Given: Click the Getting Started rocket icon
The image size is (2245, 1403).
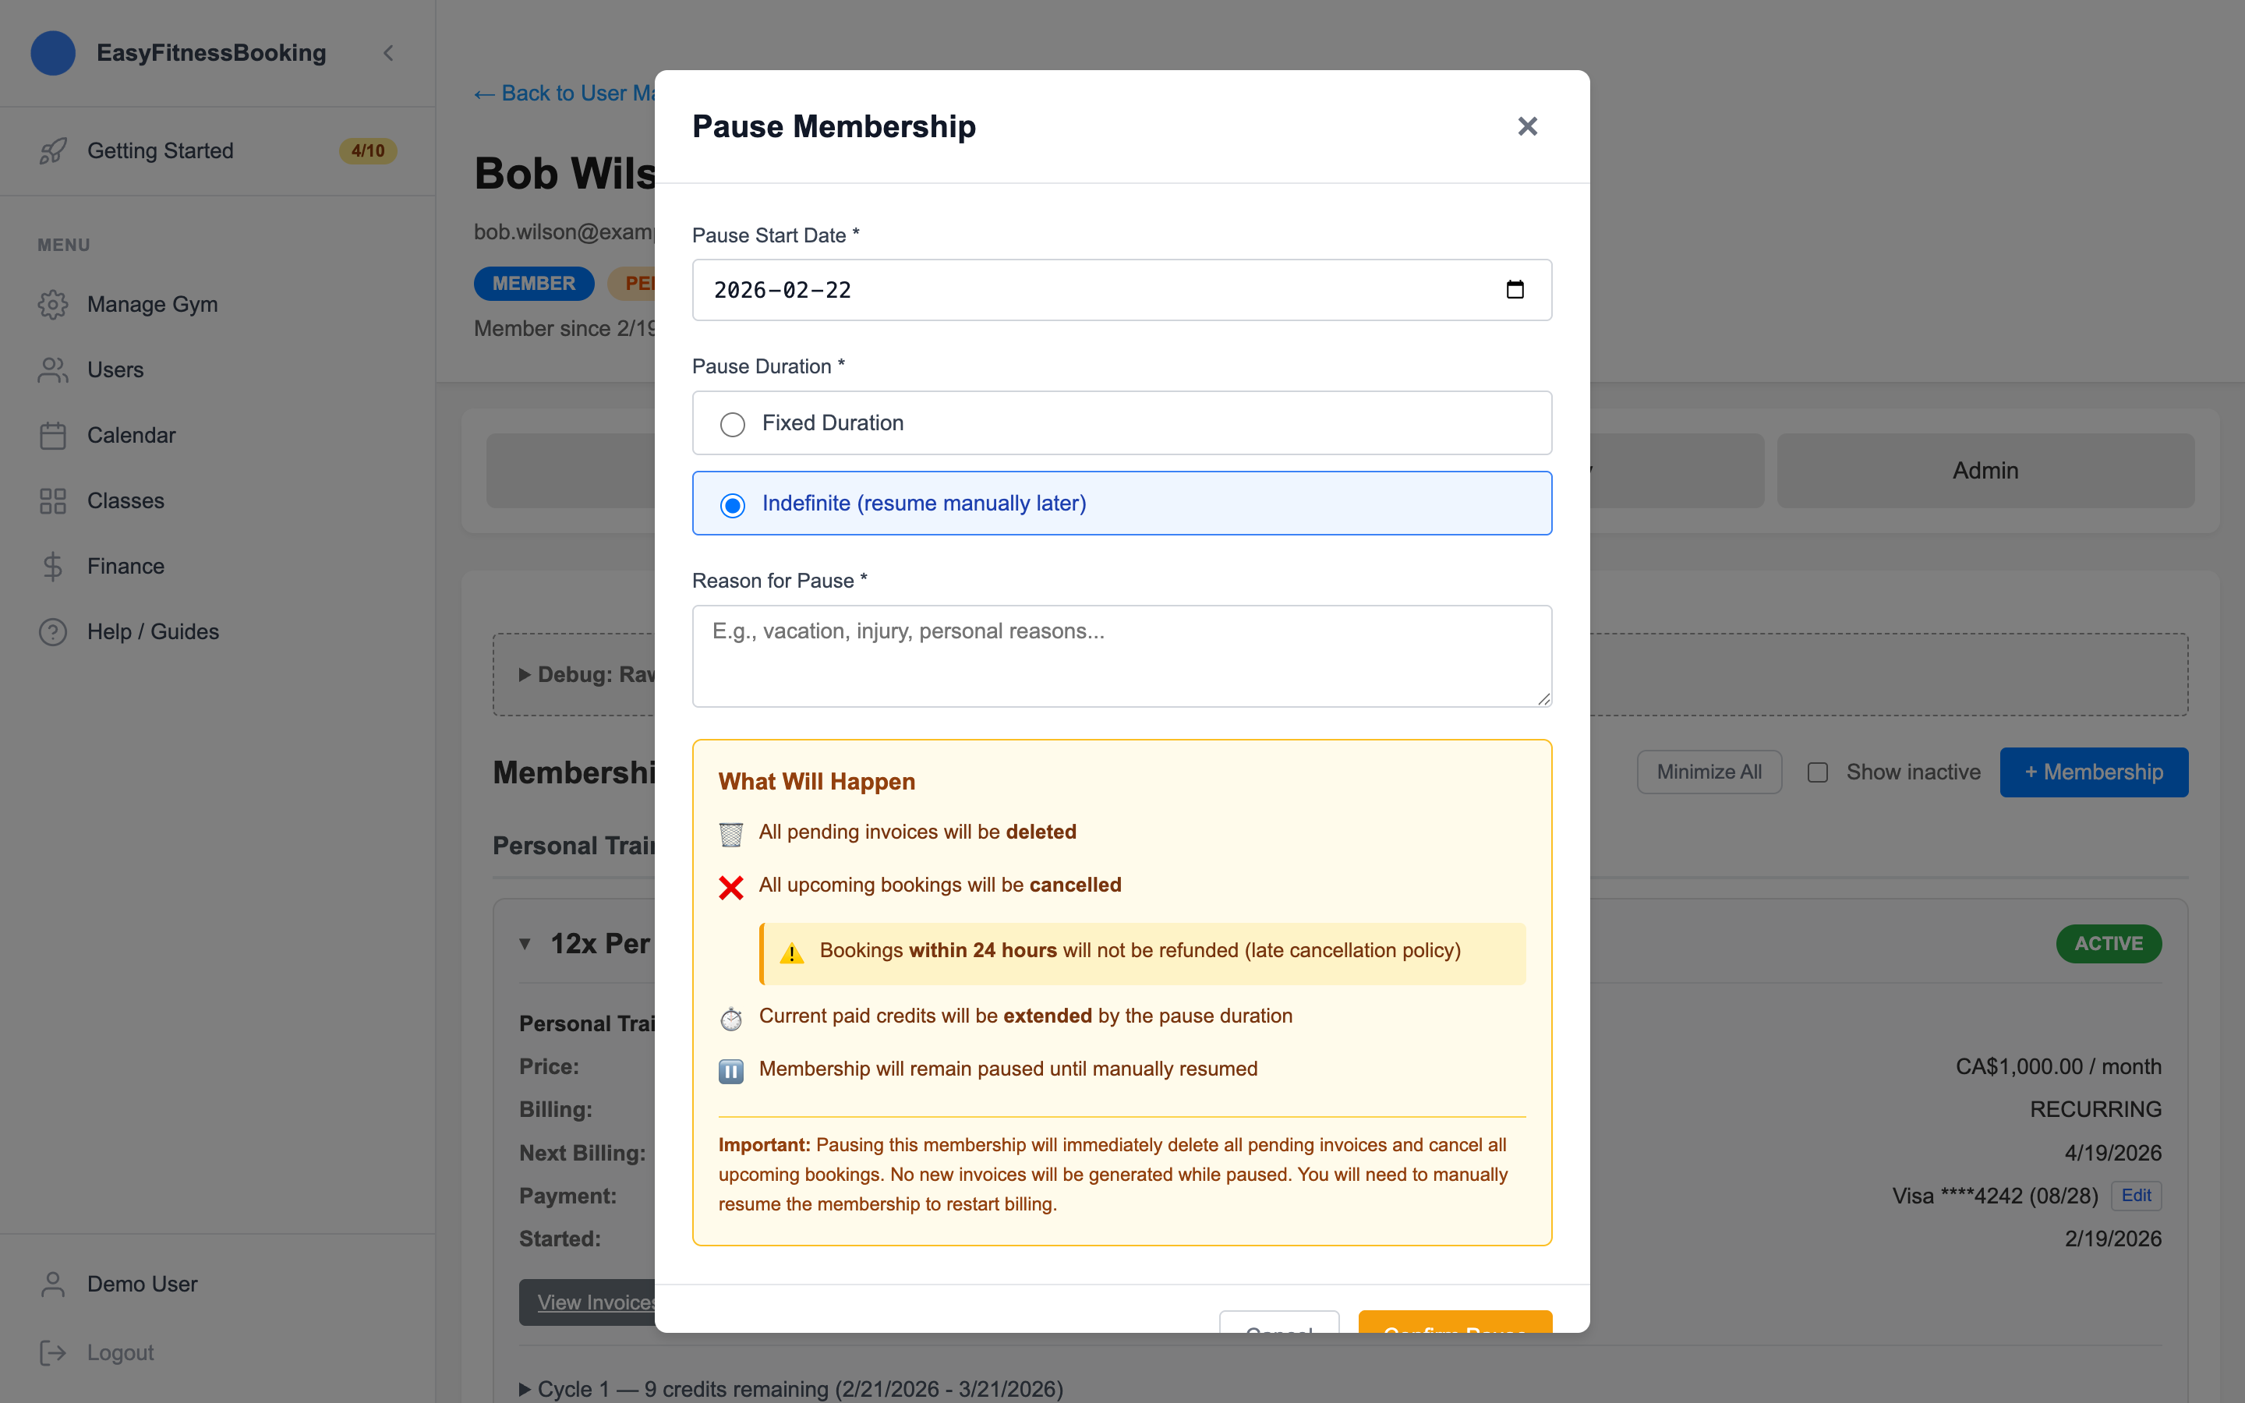Looking at the screenshot, I should pos(53,151).
